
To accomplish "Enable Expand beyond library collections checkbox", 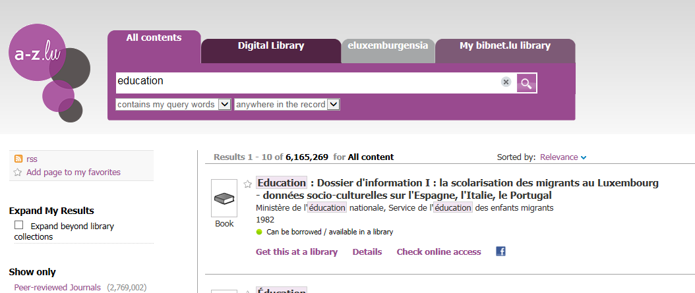I will [19, 226].
